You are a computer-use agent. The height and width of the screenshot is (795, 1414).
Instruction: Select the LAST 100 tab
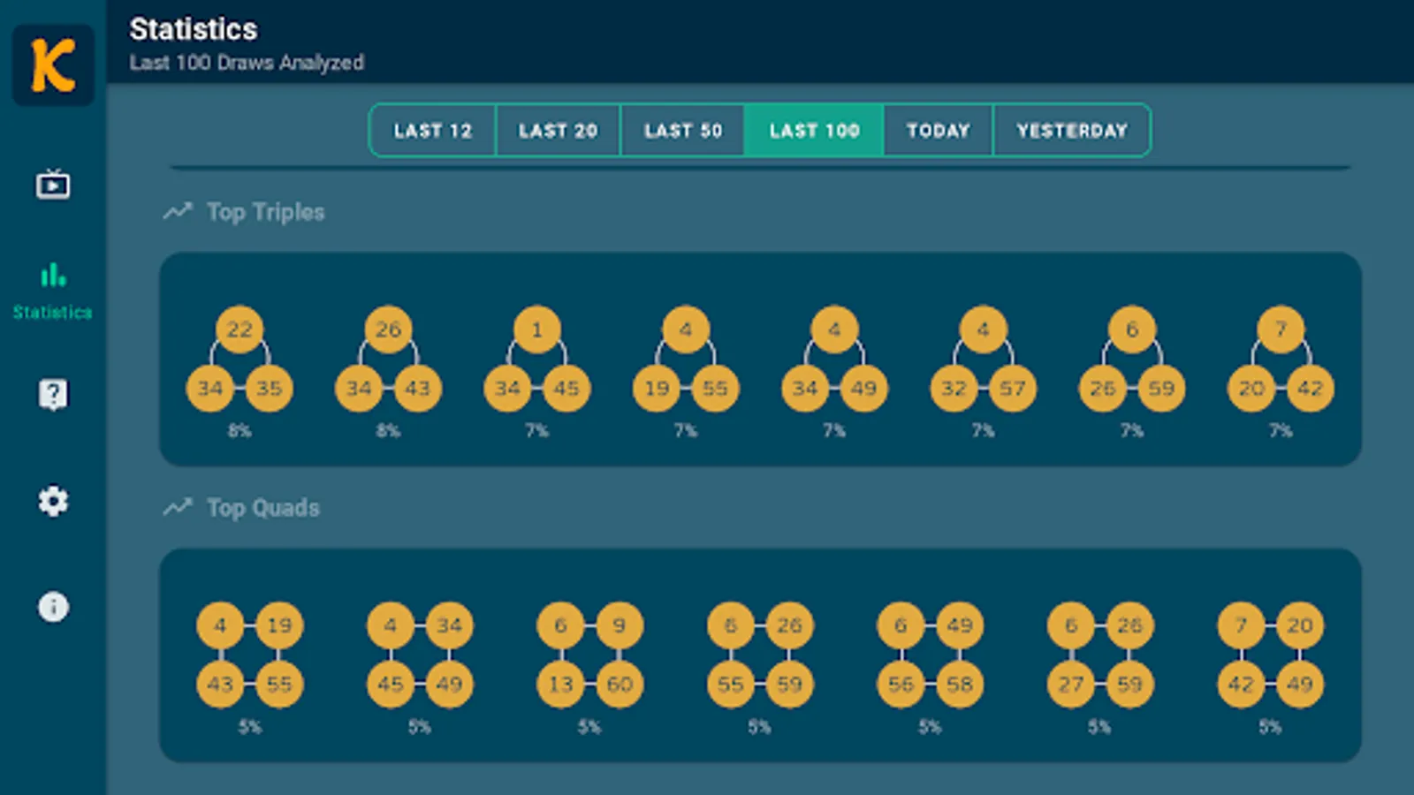814,131
